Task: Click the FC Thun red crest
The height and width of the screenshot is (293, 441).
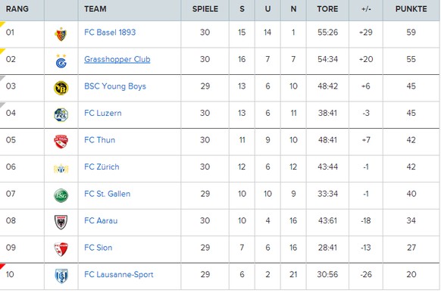Action: click(61, 142)
